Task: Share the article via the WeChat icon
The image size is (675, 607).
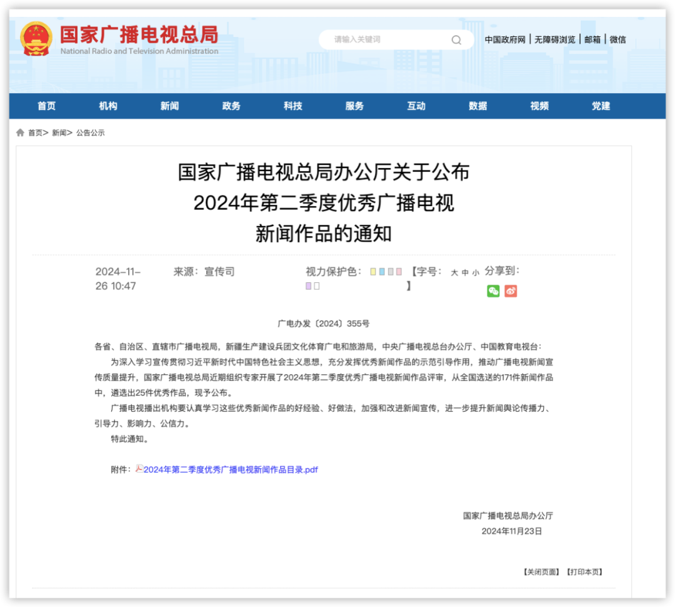Action: [x=494, y=290]
